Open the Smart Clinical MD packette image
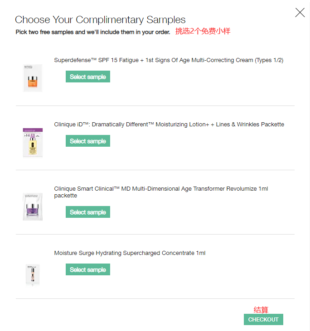Image resolution: width=310 pixels, height=331 pixels. pyautogui.click(x=33, y=206)
